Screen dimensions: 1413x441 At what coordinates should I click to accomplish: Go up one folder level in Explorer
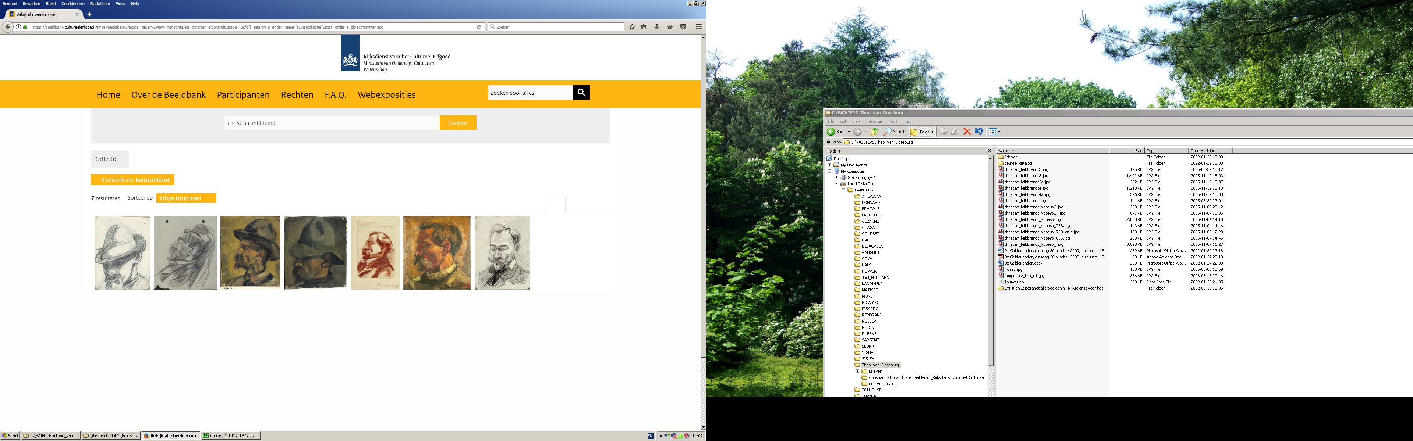coord(874,132)
